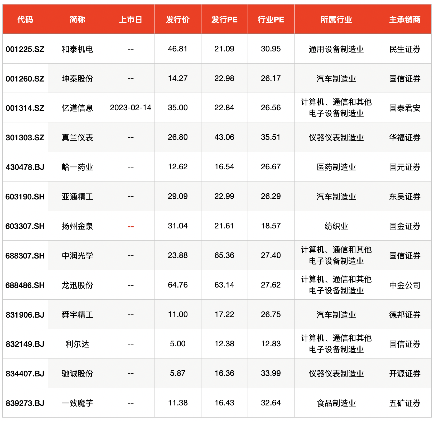Click the company name 舜宇精工
Screen dimensions: 434x421
[x=77, y=315]
